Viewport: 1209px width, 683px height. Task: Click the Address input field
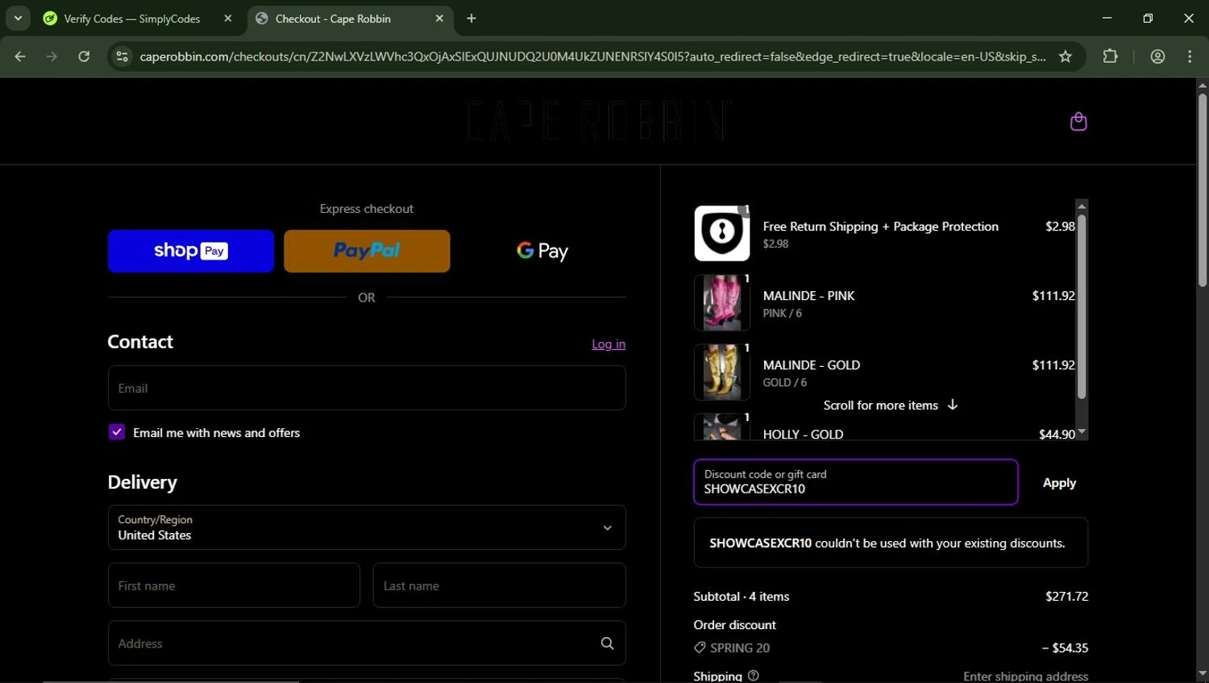[367, 643]
